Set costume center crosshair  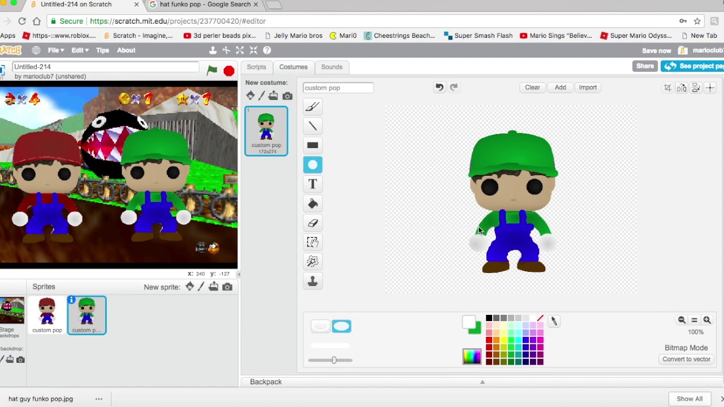point(710,88)
